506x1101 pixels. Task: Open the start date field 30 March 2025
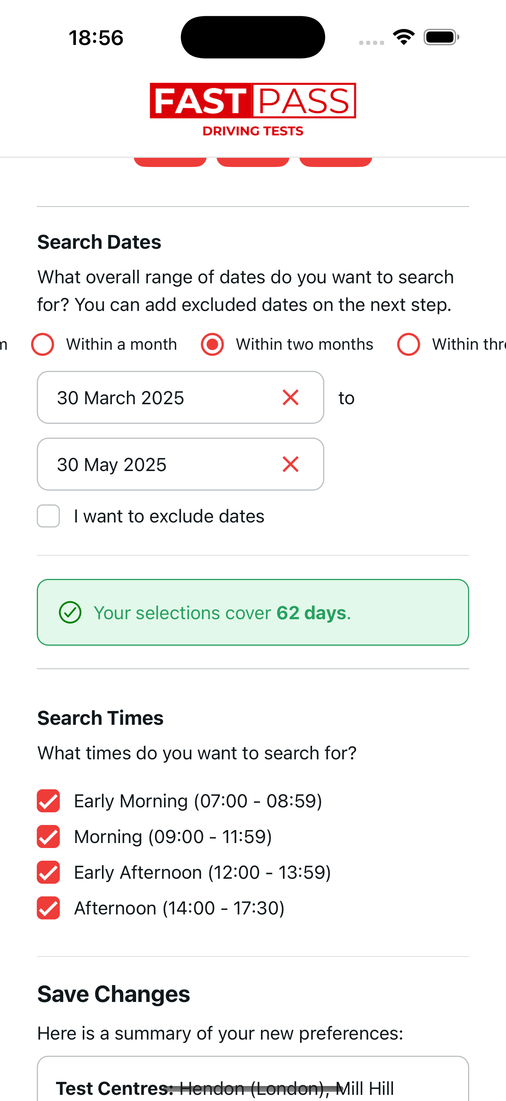[x=154, y=397]
